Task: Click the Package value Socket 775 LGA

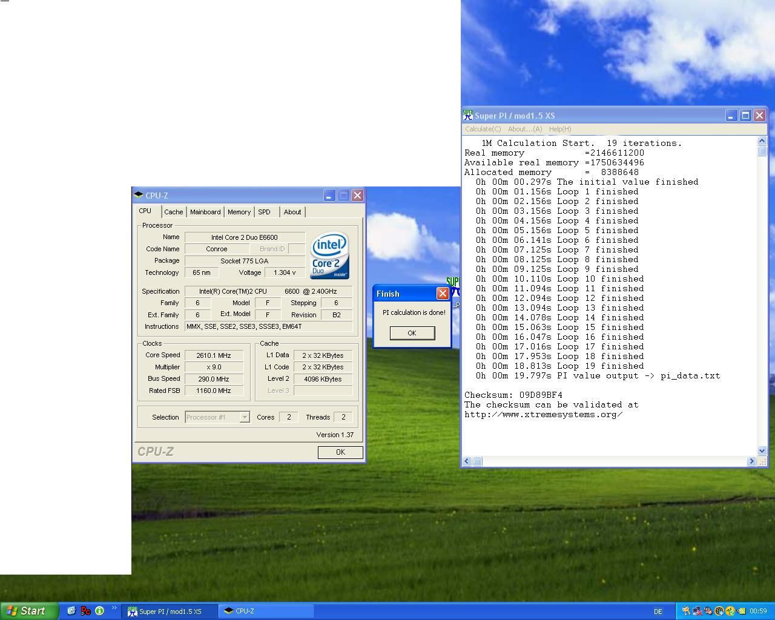Action: point(245,261)
